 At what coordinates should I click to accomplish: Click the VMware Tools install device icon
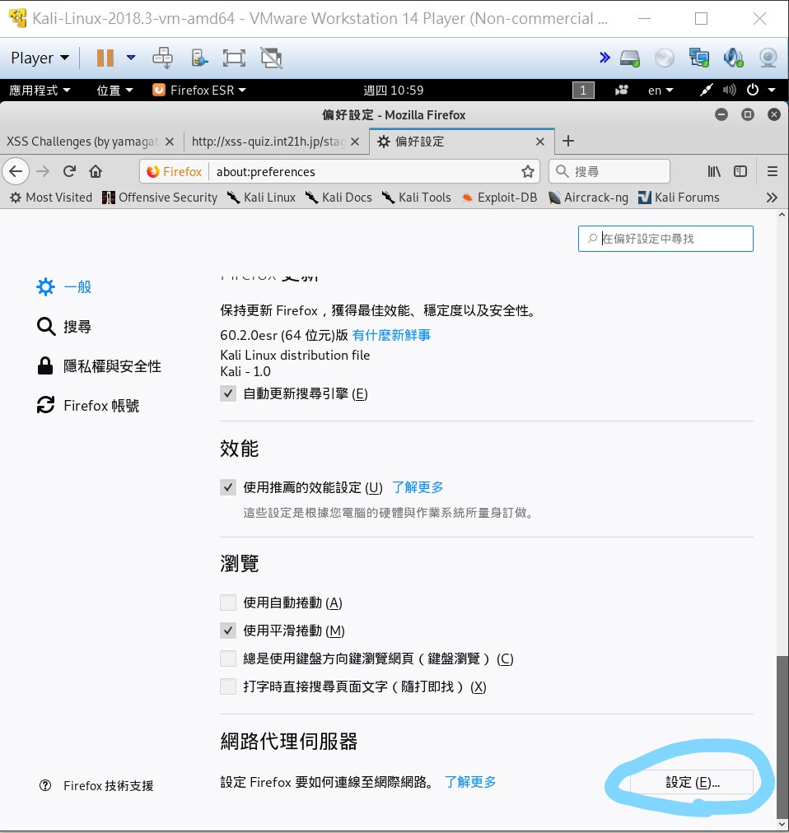199,58
